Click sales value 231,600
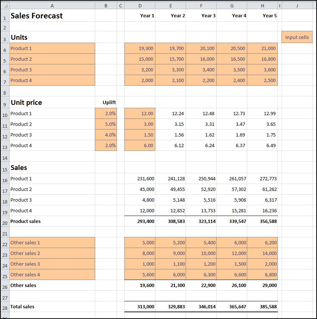 coord(140,178)
